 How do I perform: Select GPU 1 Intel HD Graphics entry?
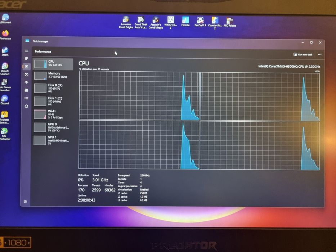(53, 140)
